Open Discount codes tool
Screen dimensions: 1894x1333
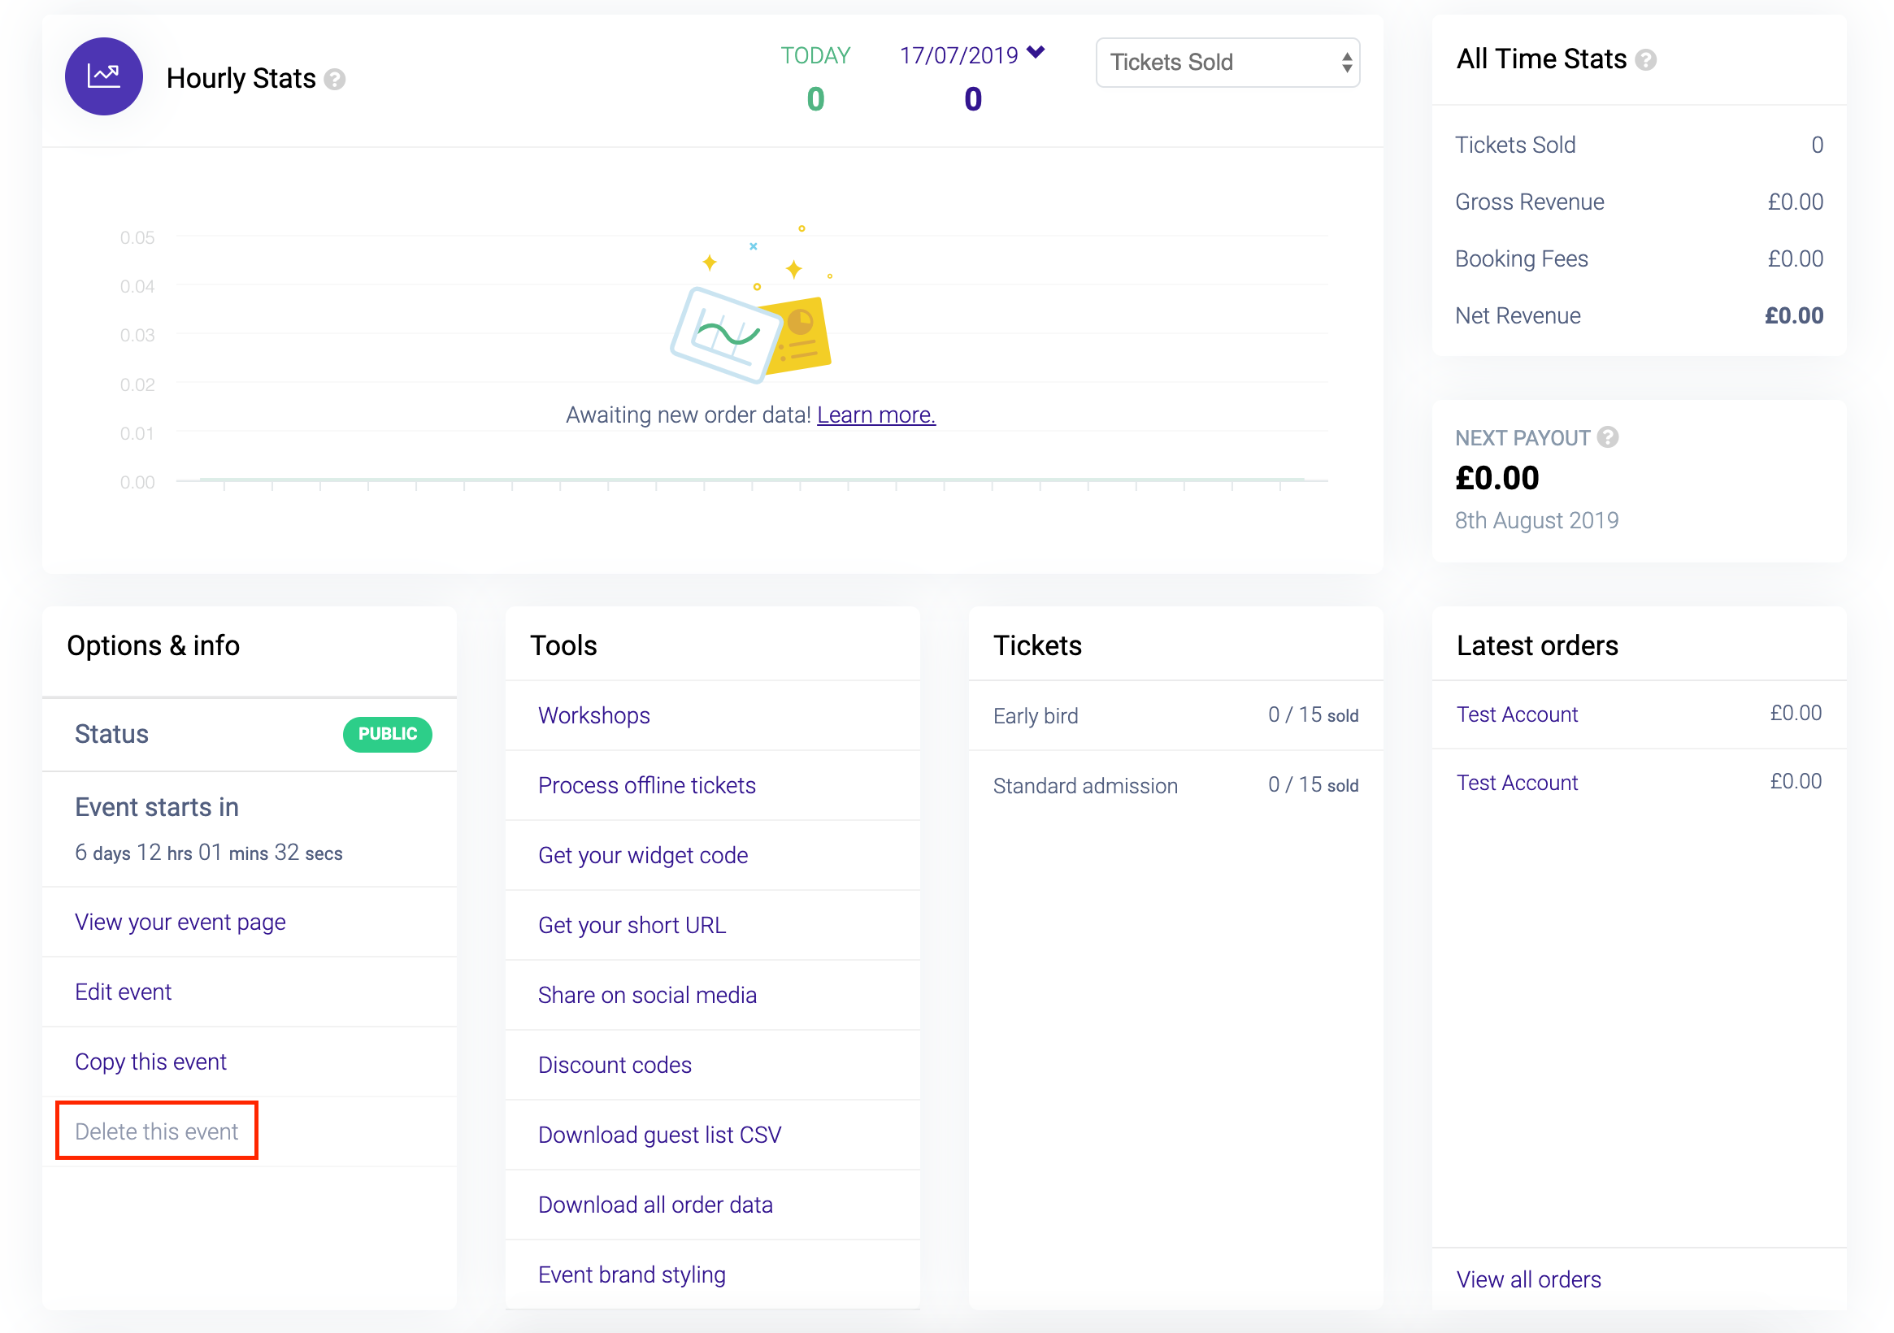pos(615,1066)
